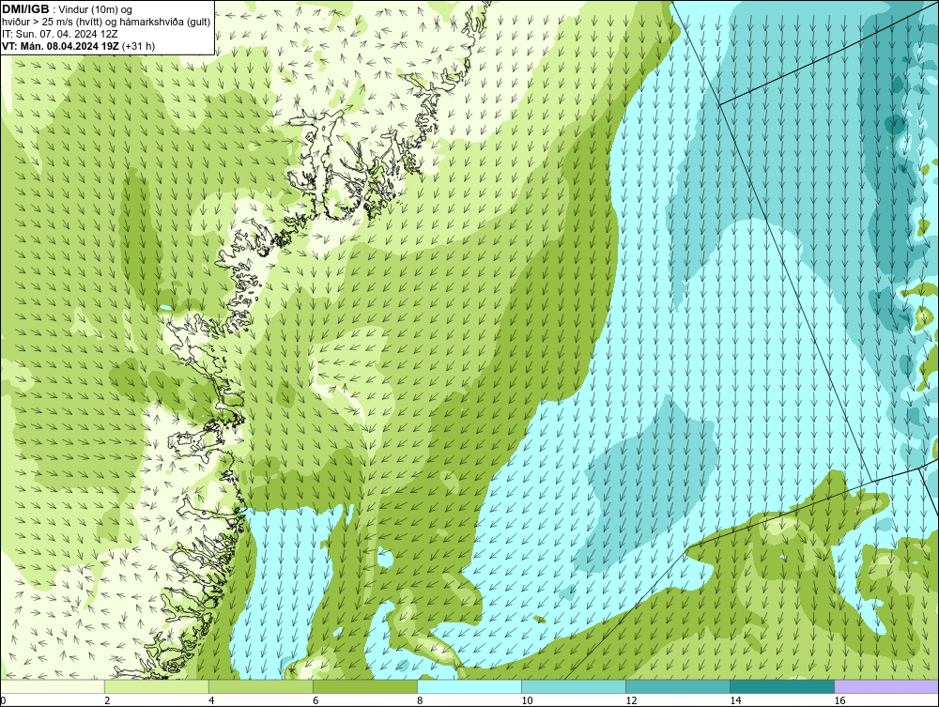The image size is (939, 707).
Task: Click the legend tick label '12'
Action: coord(631,700)
